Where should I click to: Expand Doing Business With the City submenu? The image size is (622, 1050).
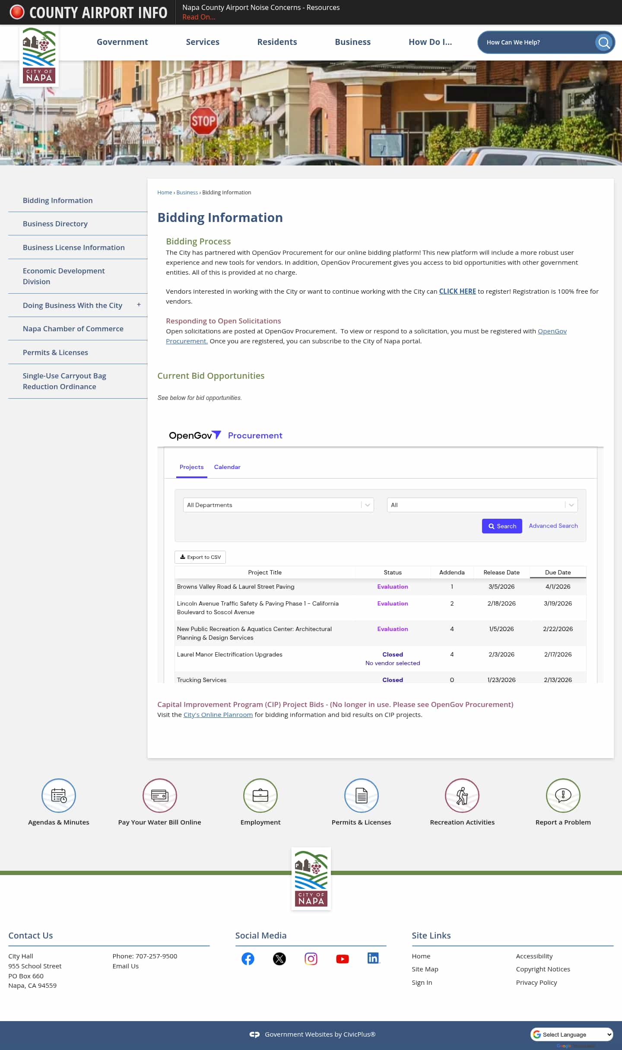pyautogui.click(x=139, y=305)
